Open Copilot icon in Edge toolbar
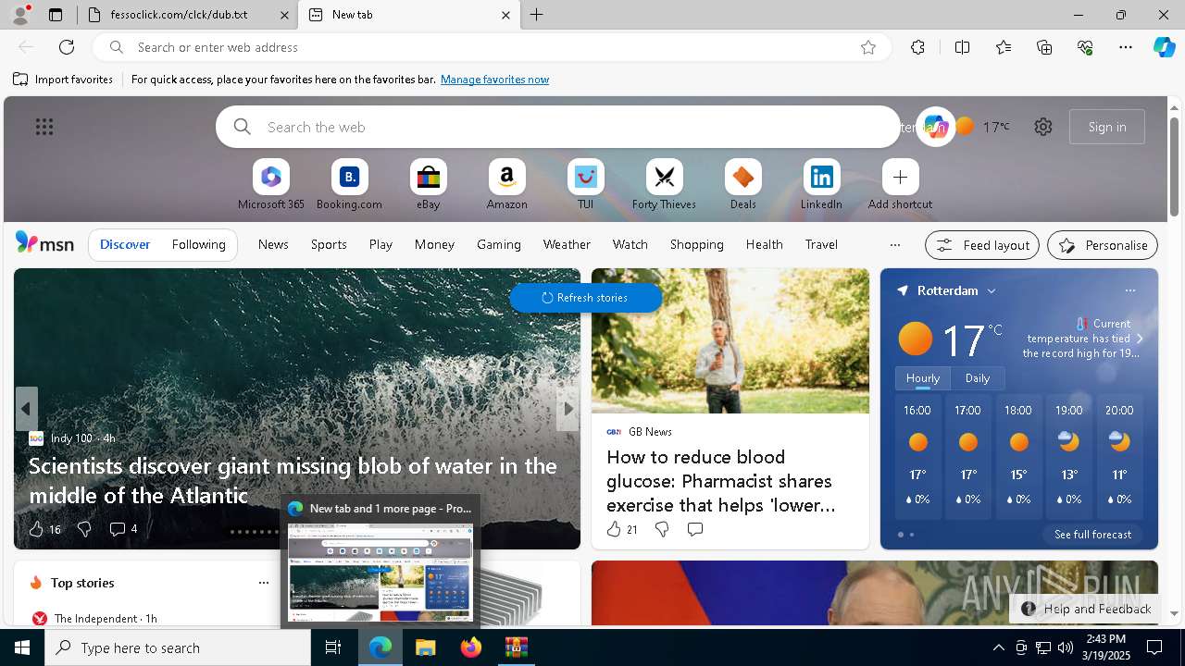The width and height of the screenshot is (1185, 666). pyautogui.click(x=1164, y=47)
